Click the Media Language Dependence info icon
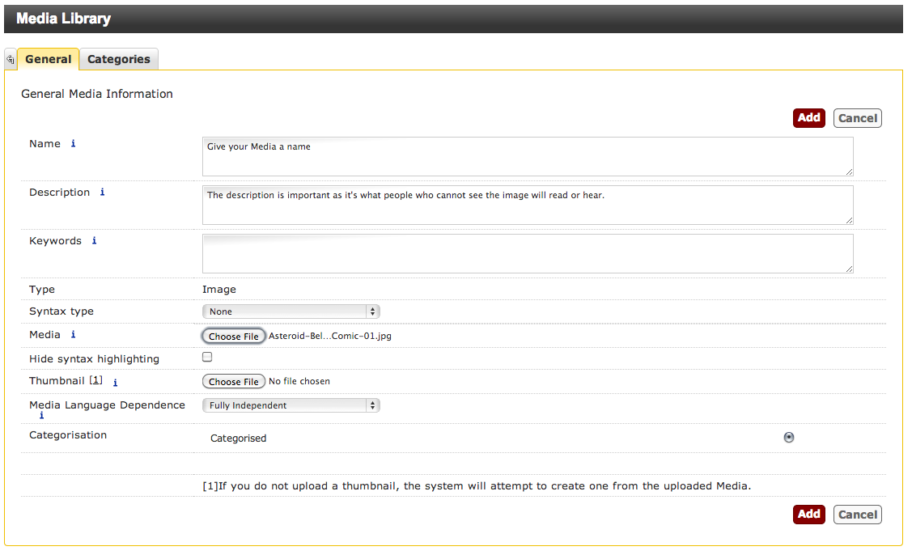Screen dimensions: 912x555 41,416
